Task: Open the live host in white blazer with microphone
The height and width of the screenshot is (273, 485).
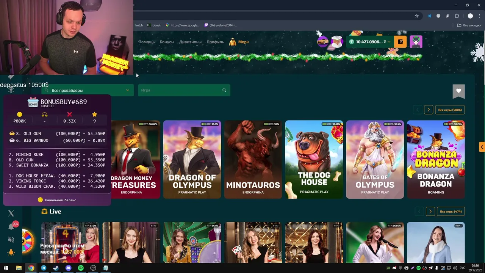Action: pos(375,243)
